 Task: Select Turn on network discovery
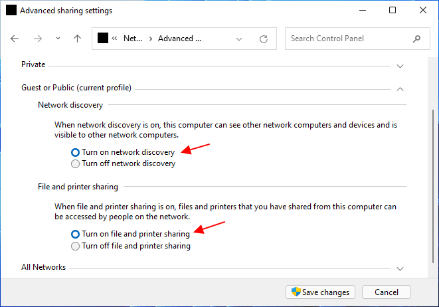click(76, 152)
